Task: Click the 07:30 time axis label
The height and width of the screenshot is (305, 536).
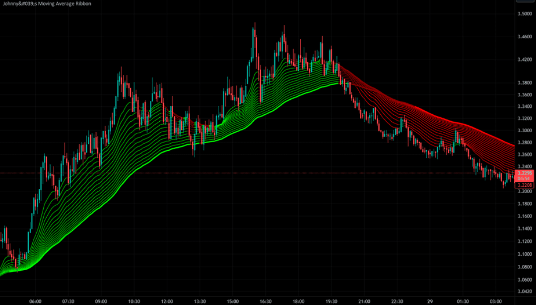Action: (x=68, y=302)
